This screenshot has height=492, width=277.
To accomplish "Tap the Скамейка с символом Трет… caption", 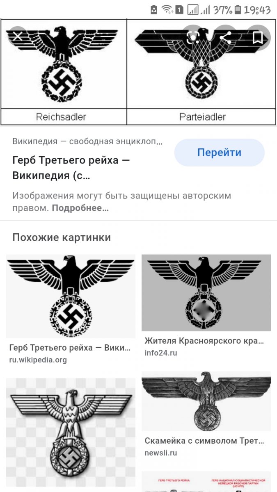I will (204, 441).
